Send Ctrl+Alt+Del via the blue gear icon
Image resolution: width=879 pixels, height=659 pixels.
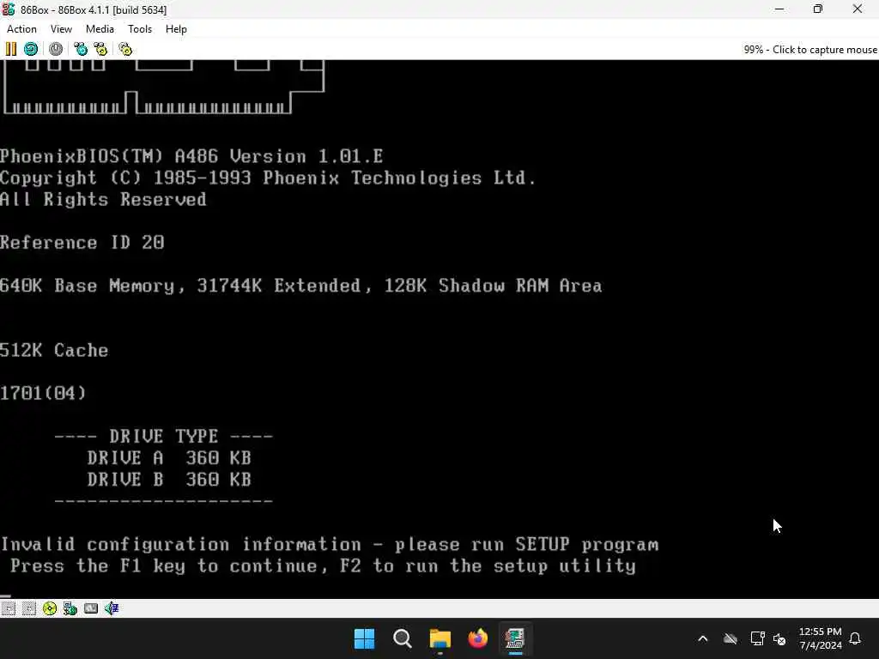click(81, 49)
